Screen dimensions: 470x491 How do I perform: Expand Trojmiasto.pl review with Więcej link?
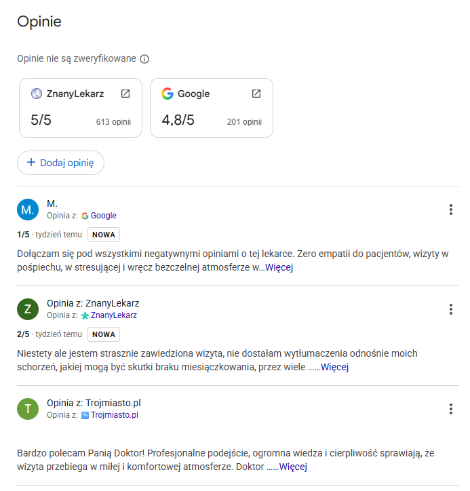[293, 467]
